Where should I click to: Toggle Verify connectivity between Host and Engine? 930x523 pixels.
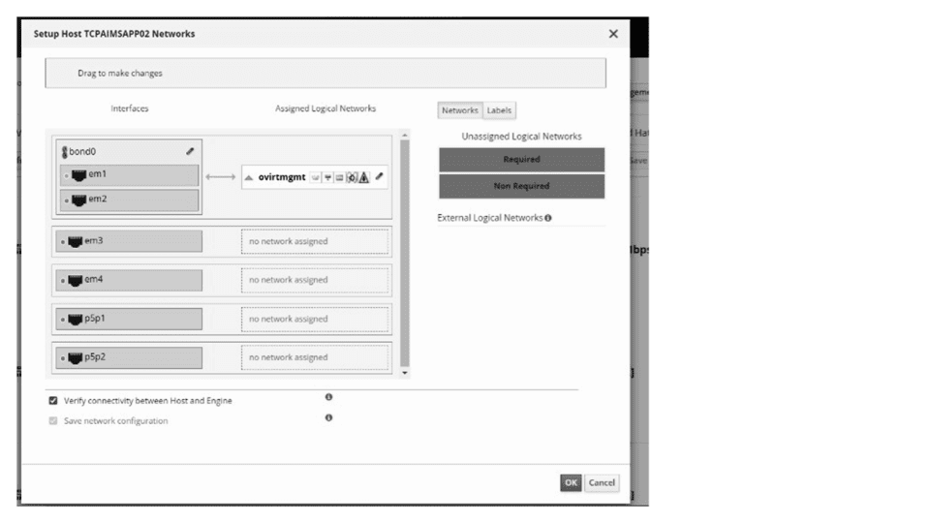(x=53, y=400)
